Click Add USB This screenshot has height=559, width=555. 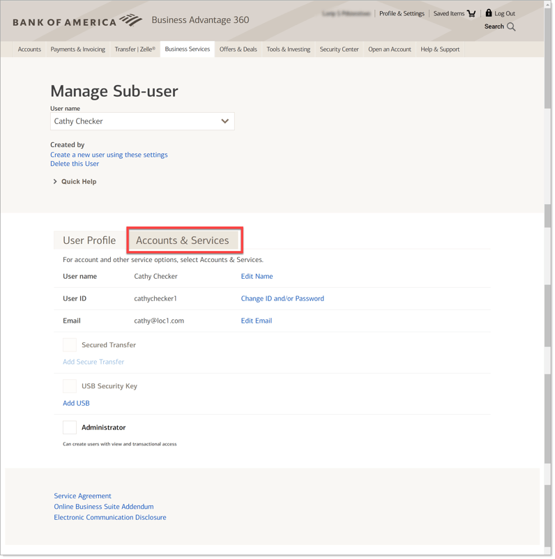[76, 403]
